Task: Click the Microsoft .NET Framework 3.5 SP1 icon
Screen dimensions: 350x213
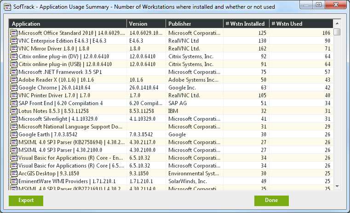Action: (14, 72)
